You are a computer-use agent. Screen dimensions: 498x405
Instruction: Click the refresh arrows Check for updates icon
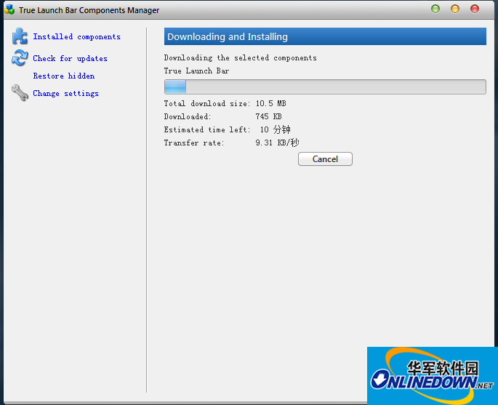[x=20, y=58]
